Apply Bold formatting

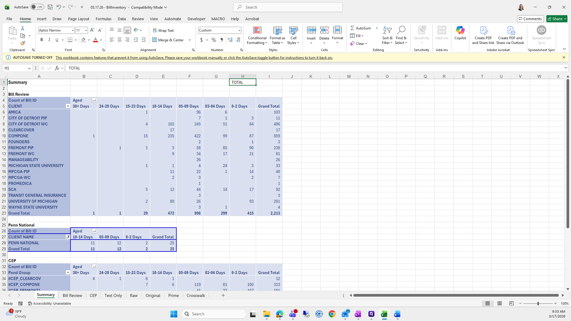(x=42, y=40)
